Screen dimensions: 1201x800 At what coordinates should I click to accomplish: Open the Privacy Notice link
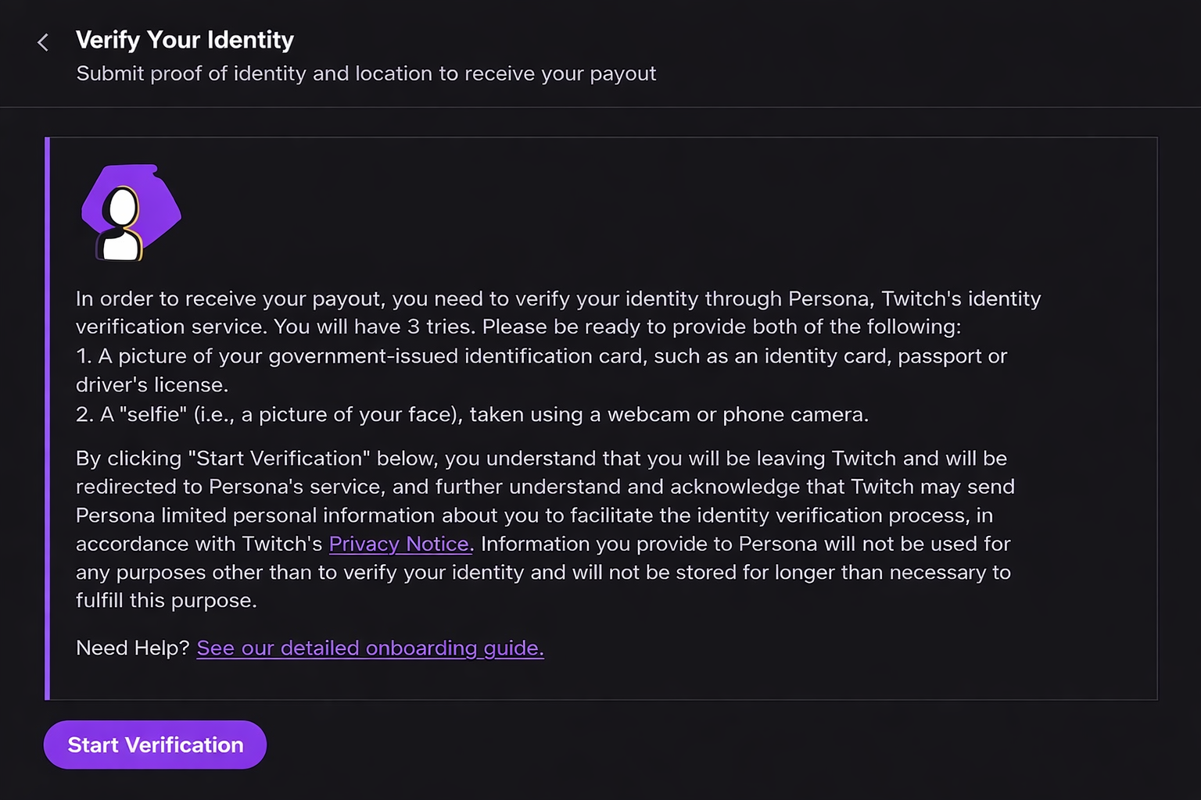(400, 544)
